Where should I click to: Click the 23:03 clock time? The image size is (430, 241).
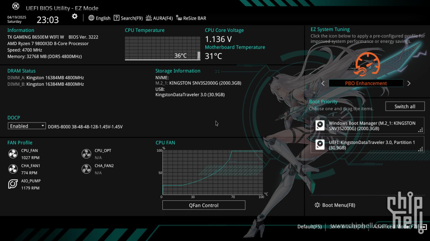[48, 20]
